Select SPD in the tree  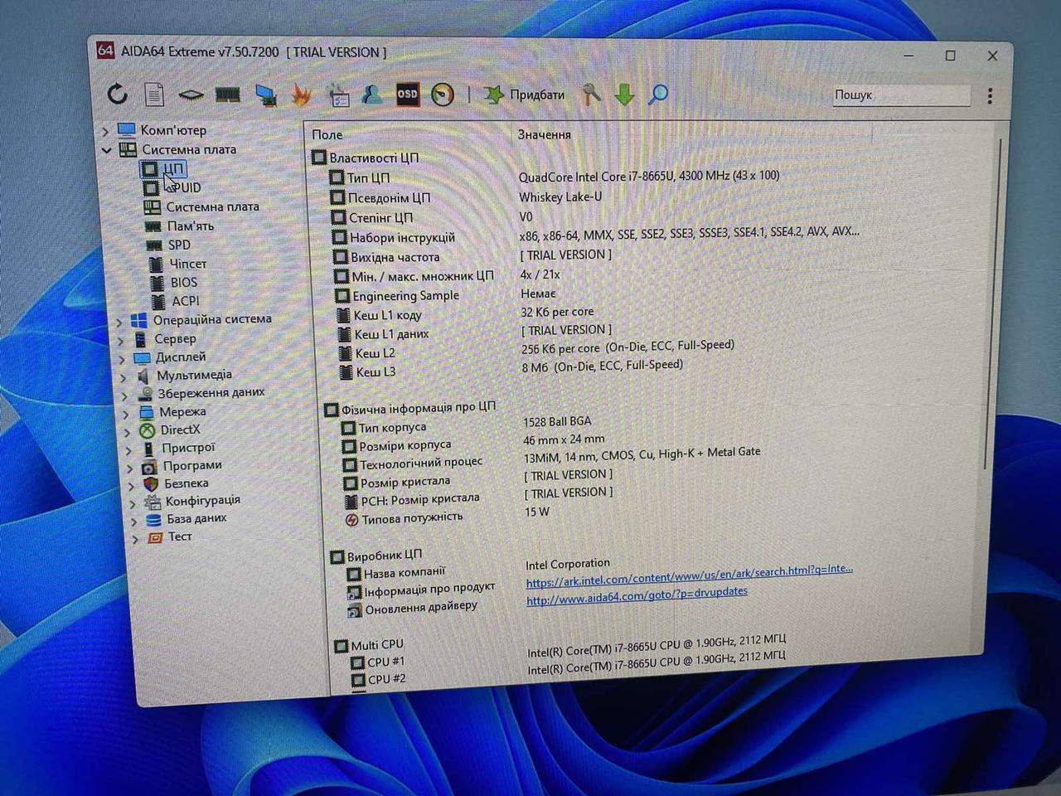click(168, 245)
